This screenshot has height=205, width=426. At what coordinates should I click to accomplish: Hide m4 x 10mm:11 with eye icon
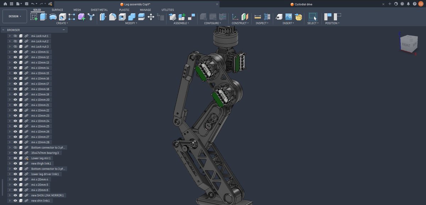pyautogui.click(x=15, y=52)
